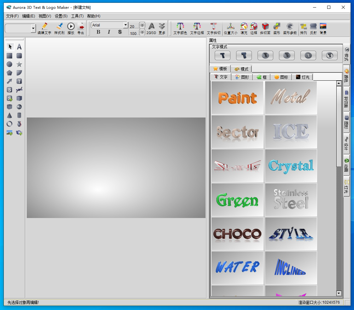Viewport: 354px width, 310px height.
Task: Switch to the 图形 template tab
Action: 242,77
